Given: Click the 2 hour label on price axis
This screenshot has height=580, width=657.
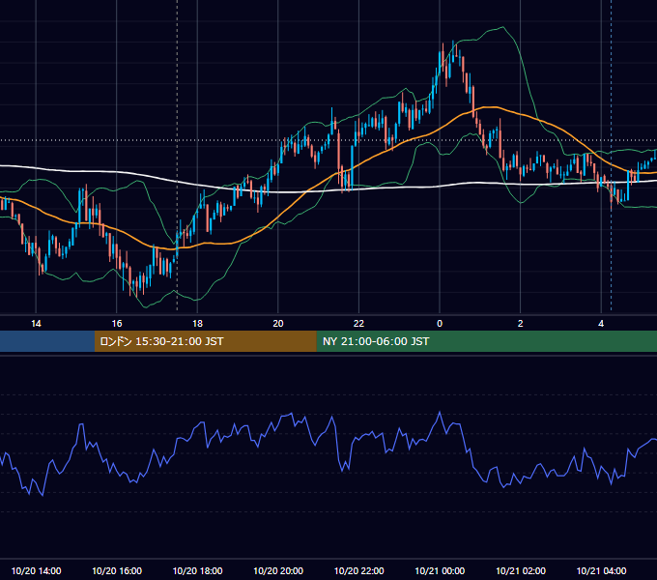Looking at the screenshot, I should point(521,324).
